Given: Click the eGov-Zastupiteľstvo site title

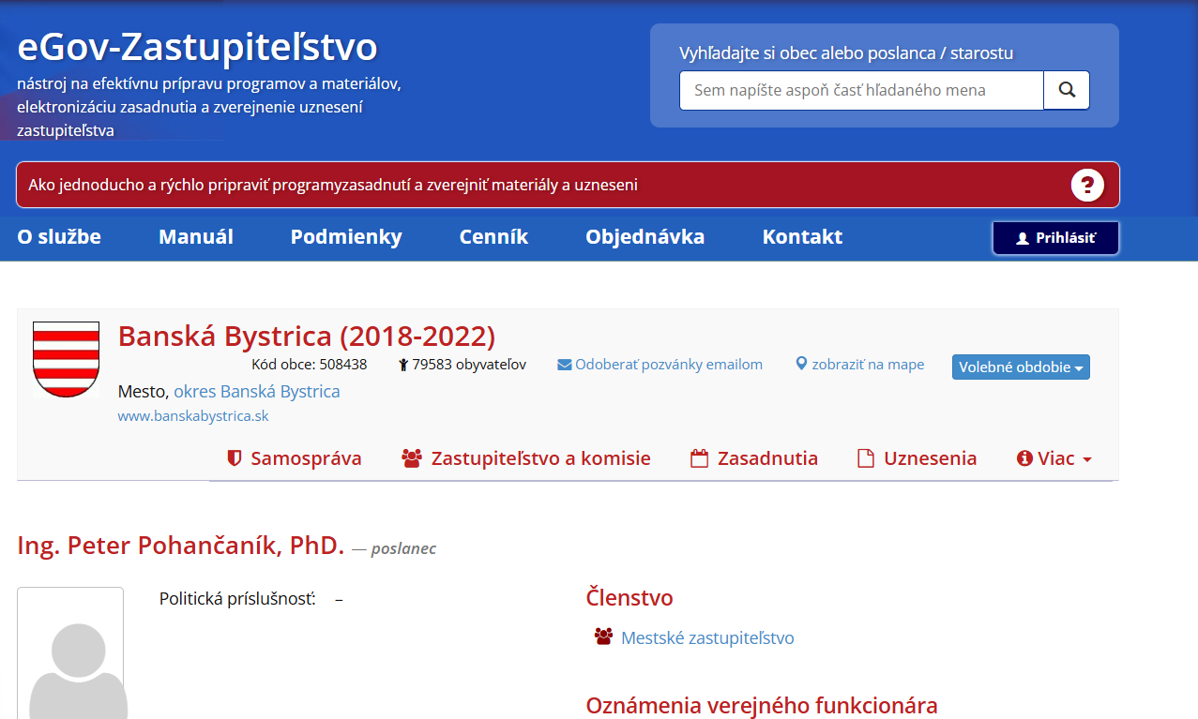Looking at the screenshot, I should click(197, 47).
